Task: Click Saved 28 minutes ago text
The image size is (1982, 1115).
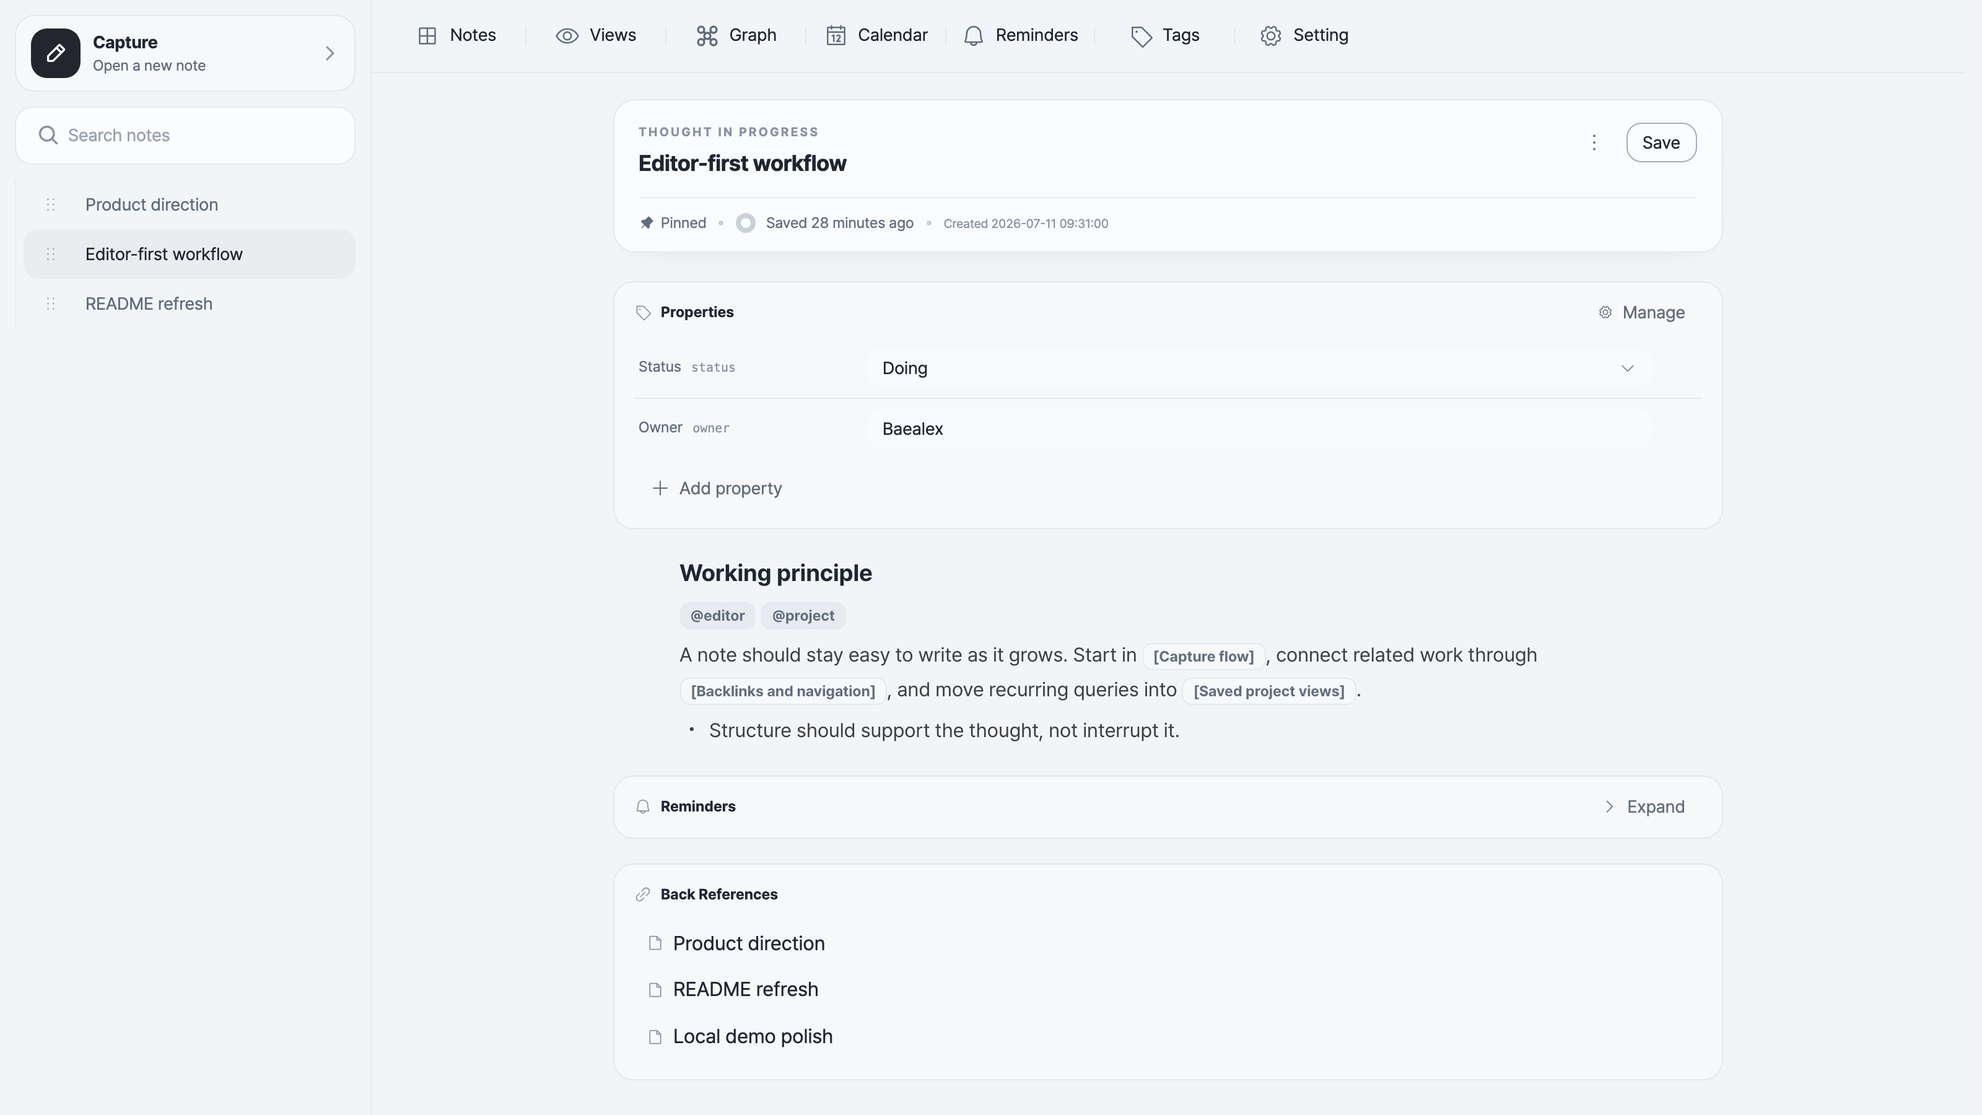Action: (839, 223)
